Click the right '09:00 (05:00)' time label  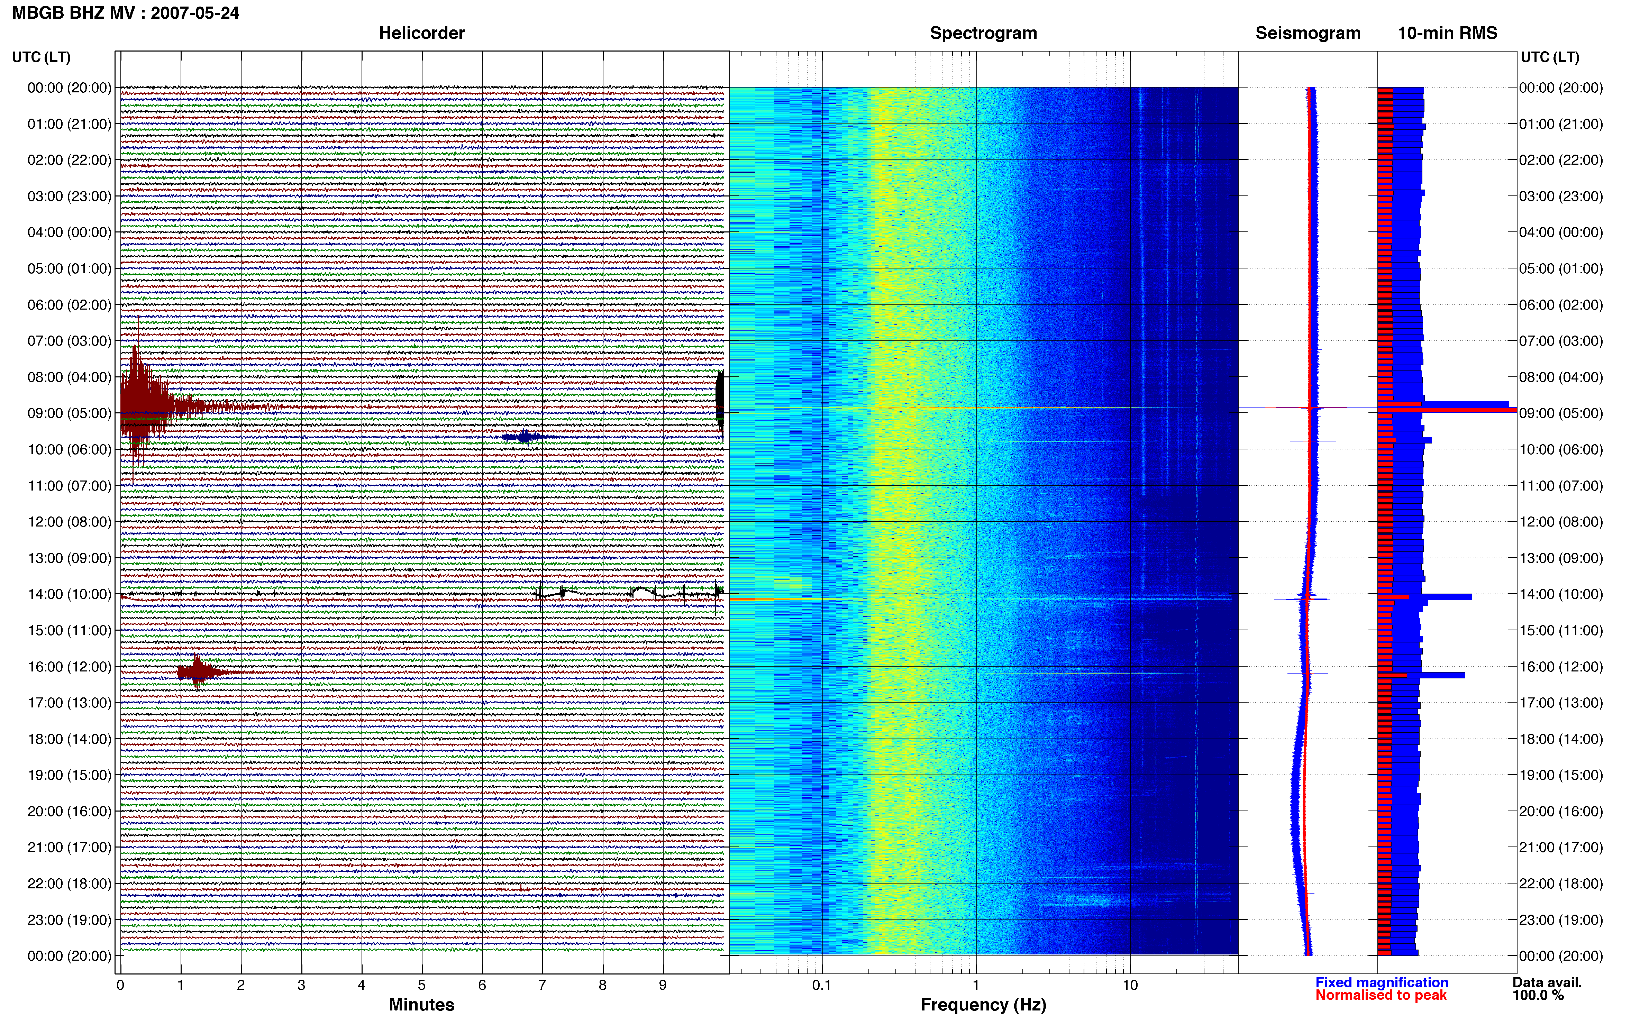(1561, 413)
